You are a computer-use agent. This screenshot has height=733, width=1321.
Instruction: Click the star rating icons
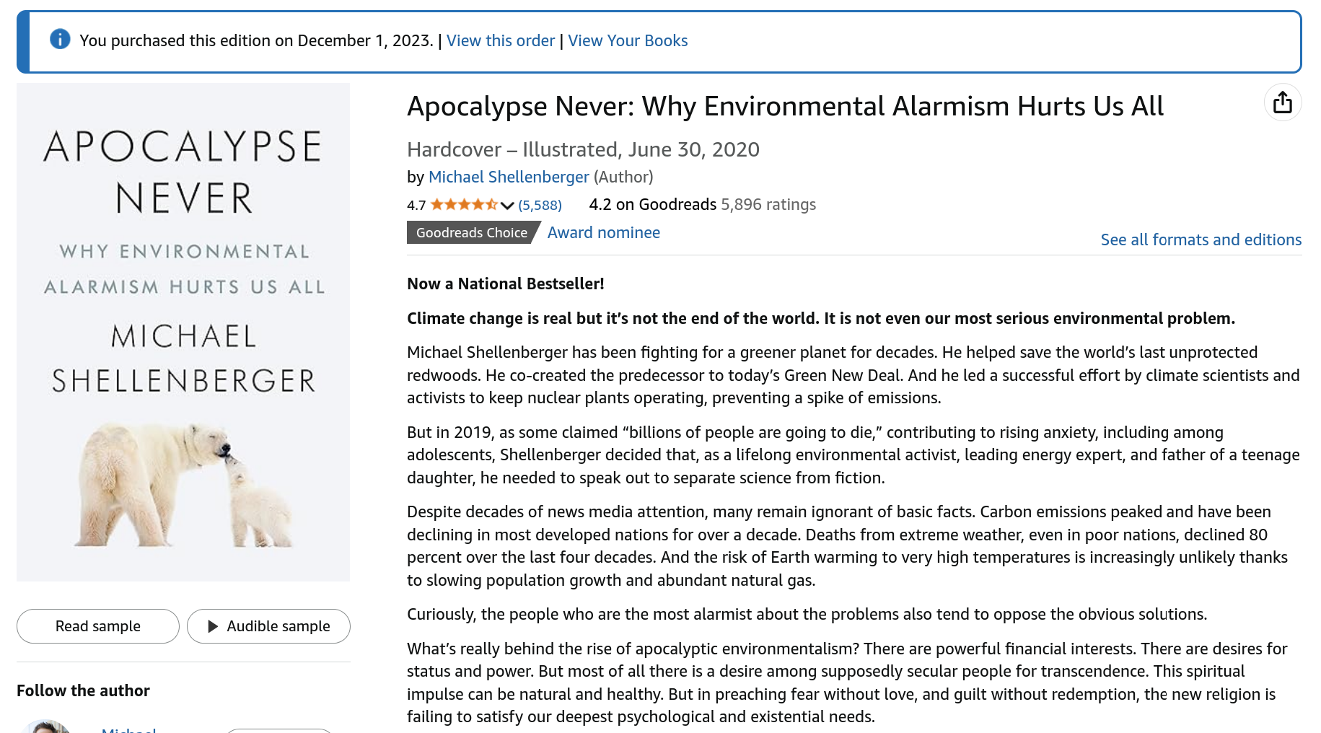point(464,205)
